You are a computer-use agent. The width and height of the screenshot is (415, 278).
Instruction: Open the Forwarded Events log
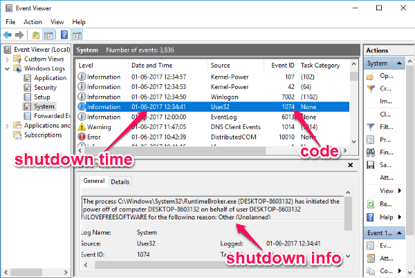[x=52, y=116]
